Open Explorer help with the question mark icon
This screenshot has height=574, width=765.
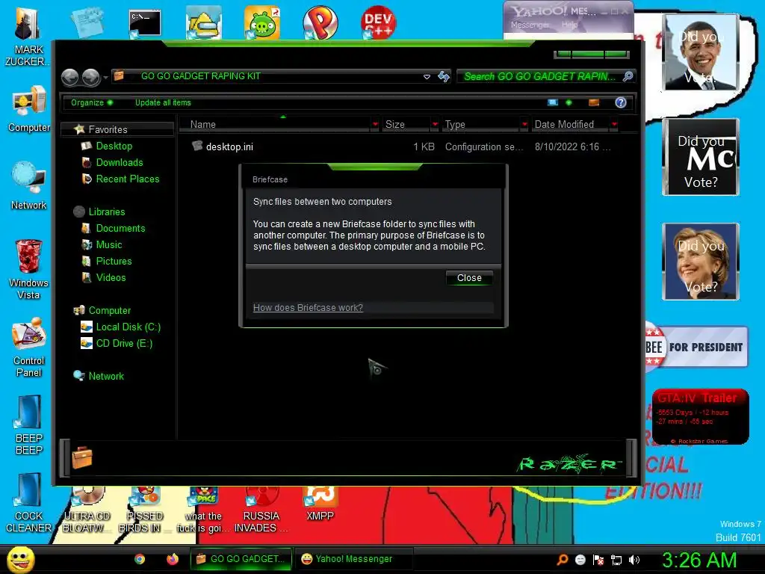621,102
